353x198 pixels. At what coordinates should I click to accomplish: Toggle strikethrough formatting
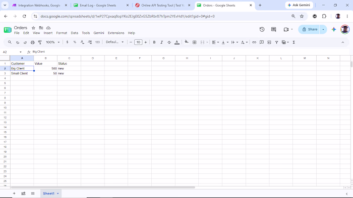(x=169, y=42)
